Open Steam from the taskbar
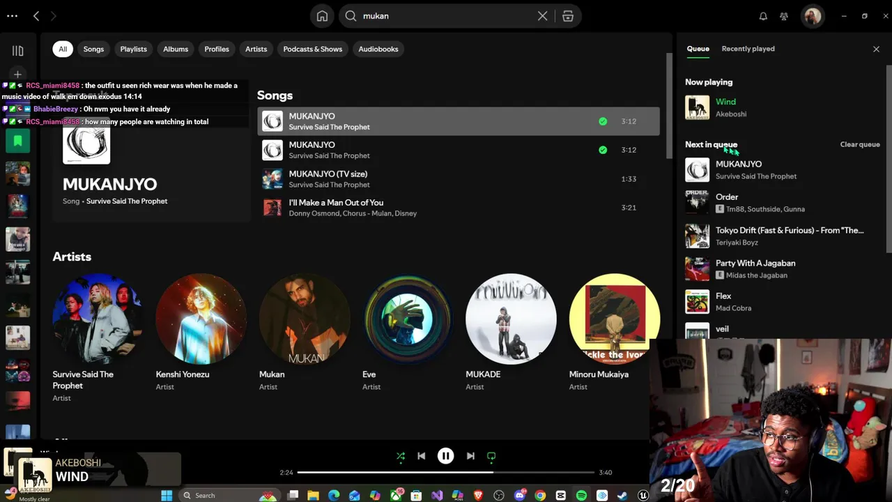Viewport: 892px width, 502px height. tap(622, 496)
